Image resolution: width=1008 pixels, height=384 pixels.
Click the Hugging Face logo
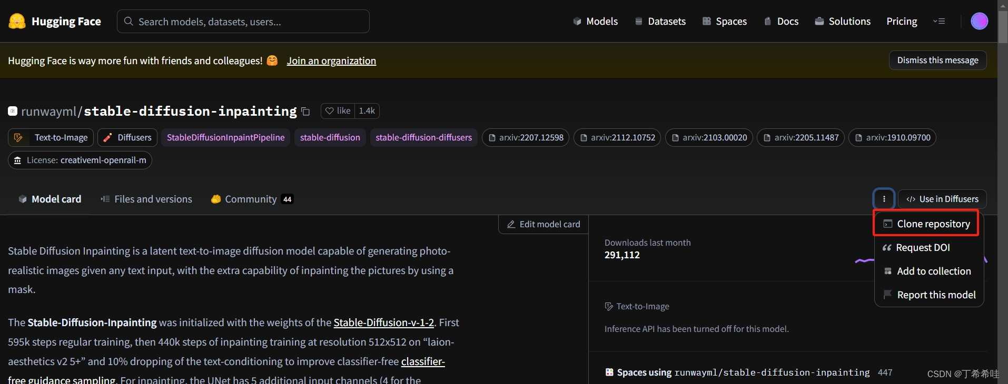(55, 21)
